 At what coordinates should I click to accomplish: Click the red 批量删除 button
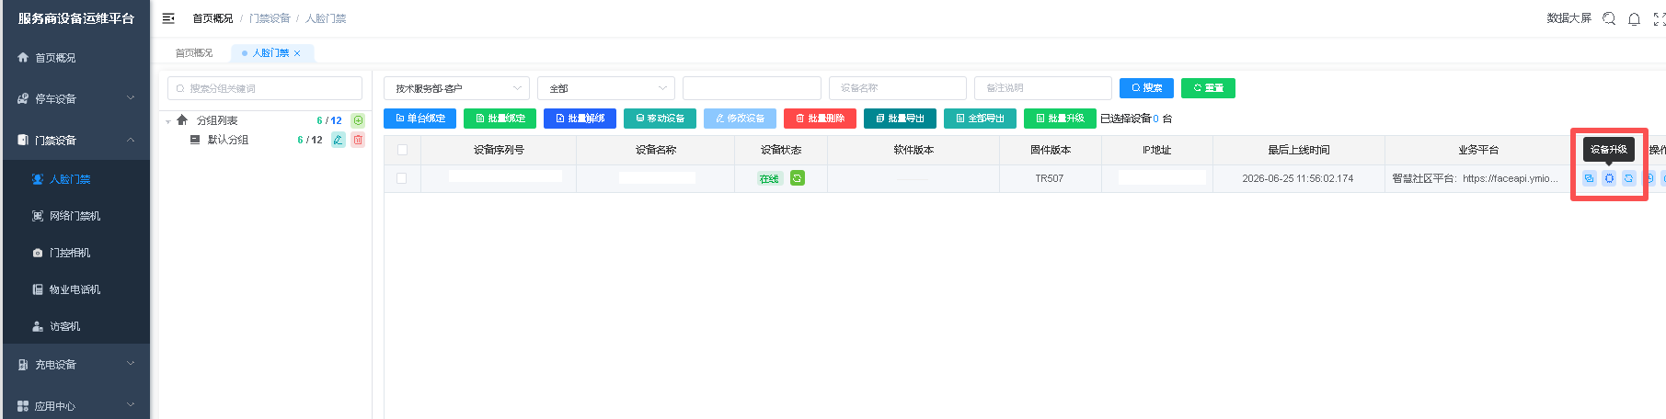pos(820,119)
